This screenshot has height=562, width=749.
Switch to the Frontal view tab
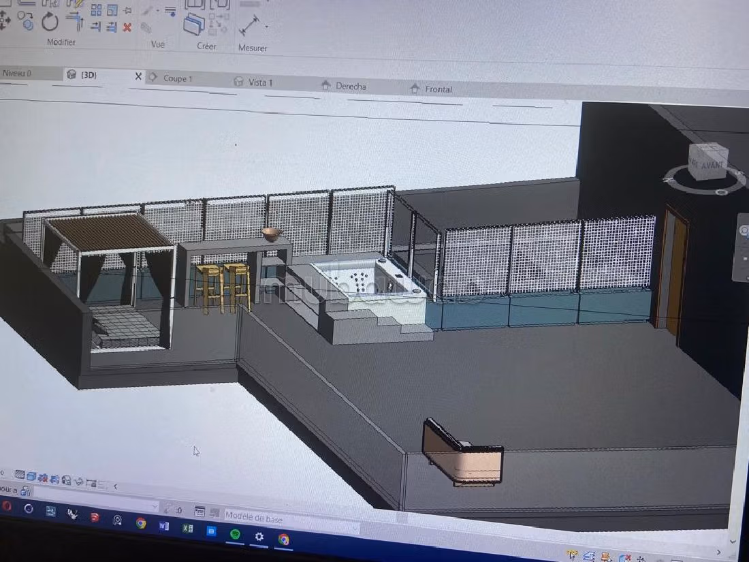438,89
